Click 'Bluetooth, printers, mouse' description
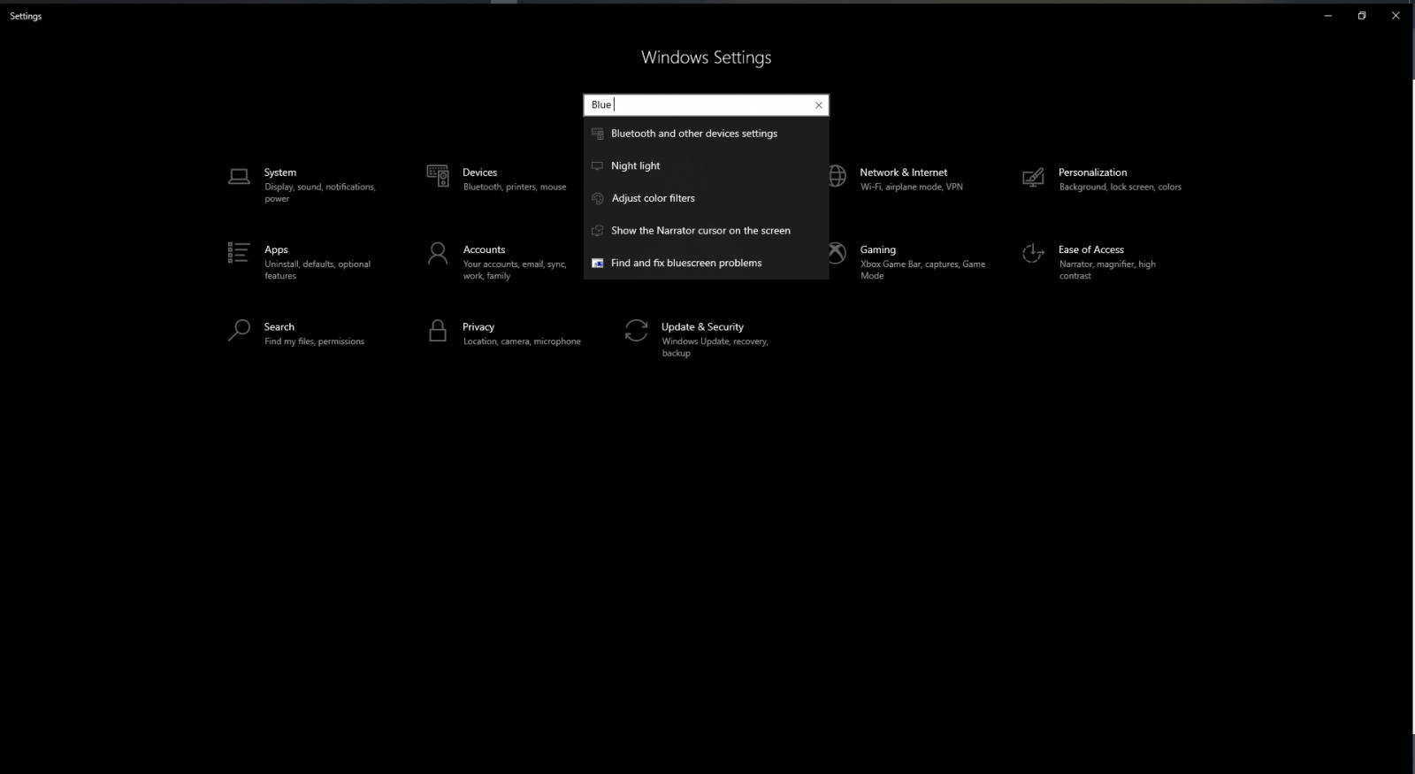This screenshot has height=774, width=1415. tap(515, 187)
